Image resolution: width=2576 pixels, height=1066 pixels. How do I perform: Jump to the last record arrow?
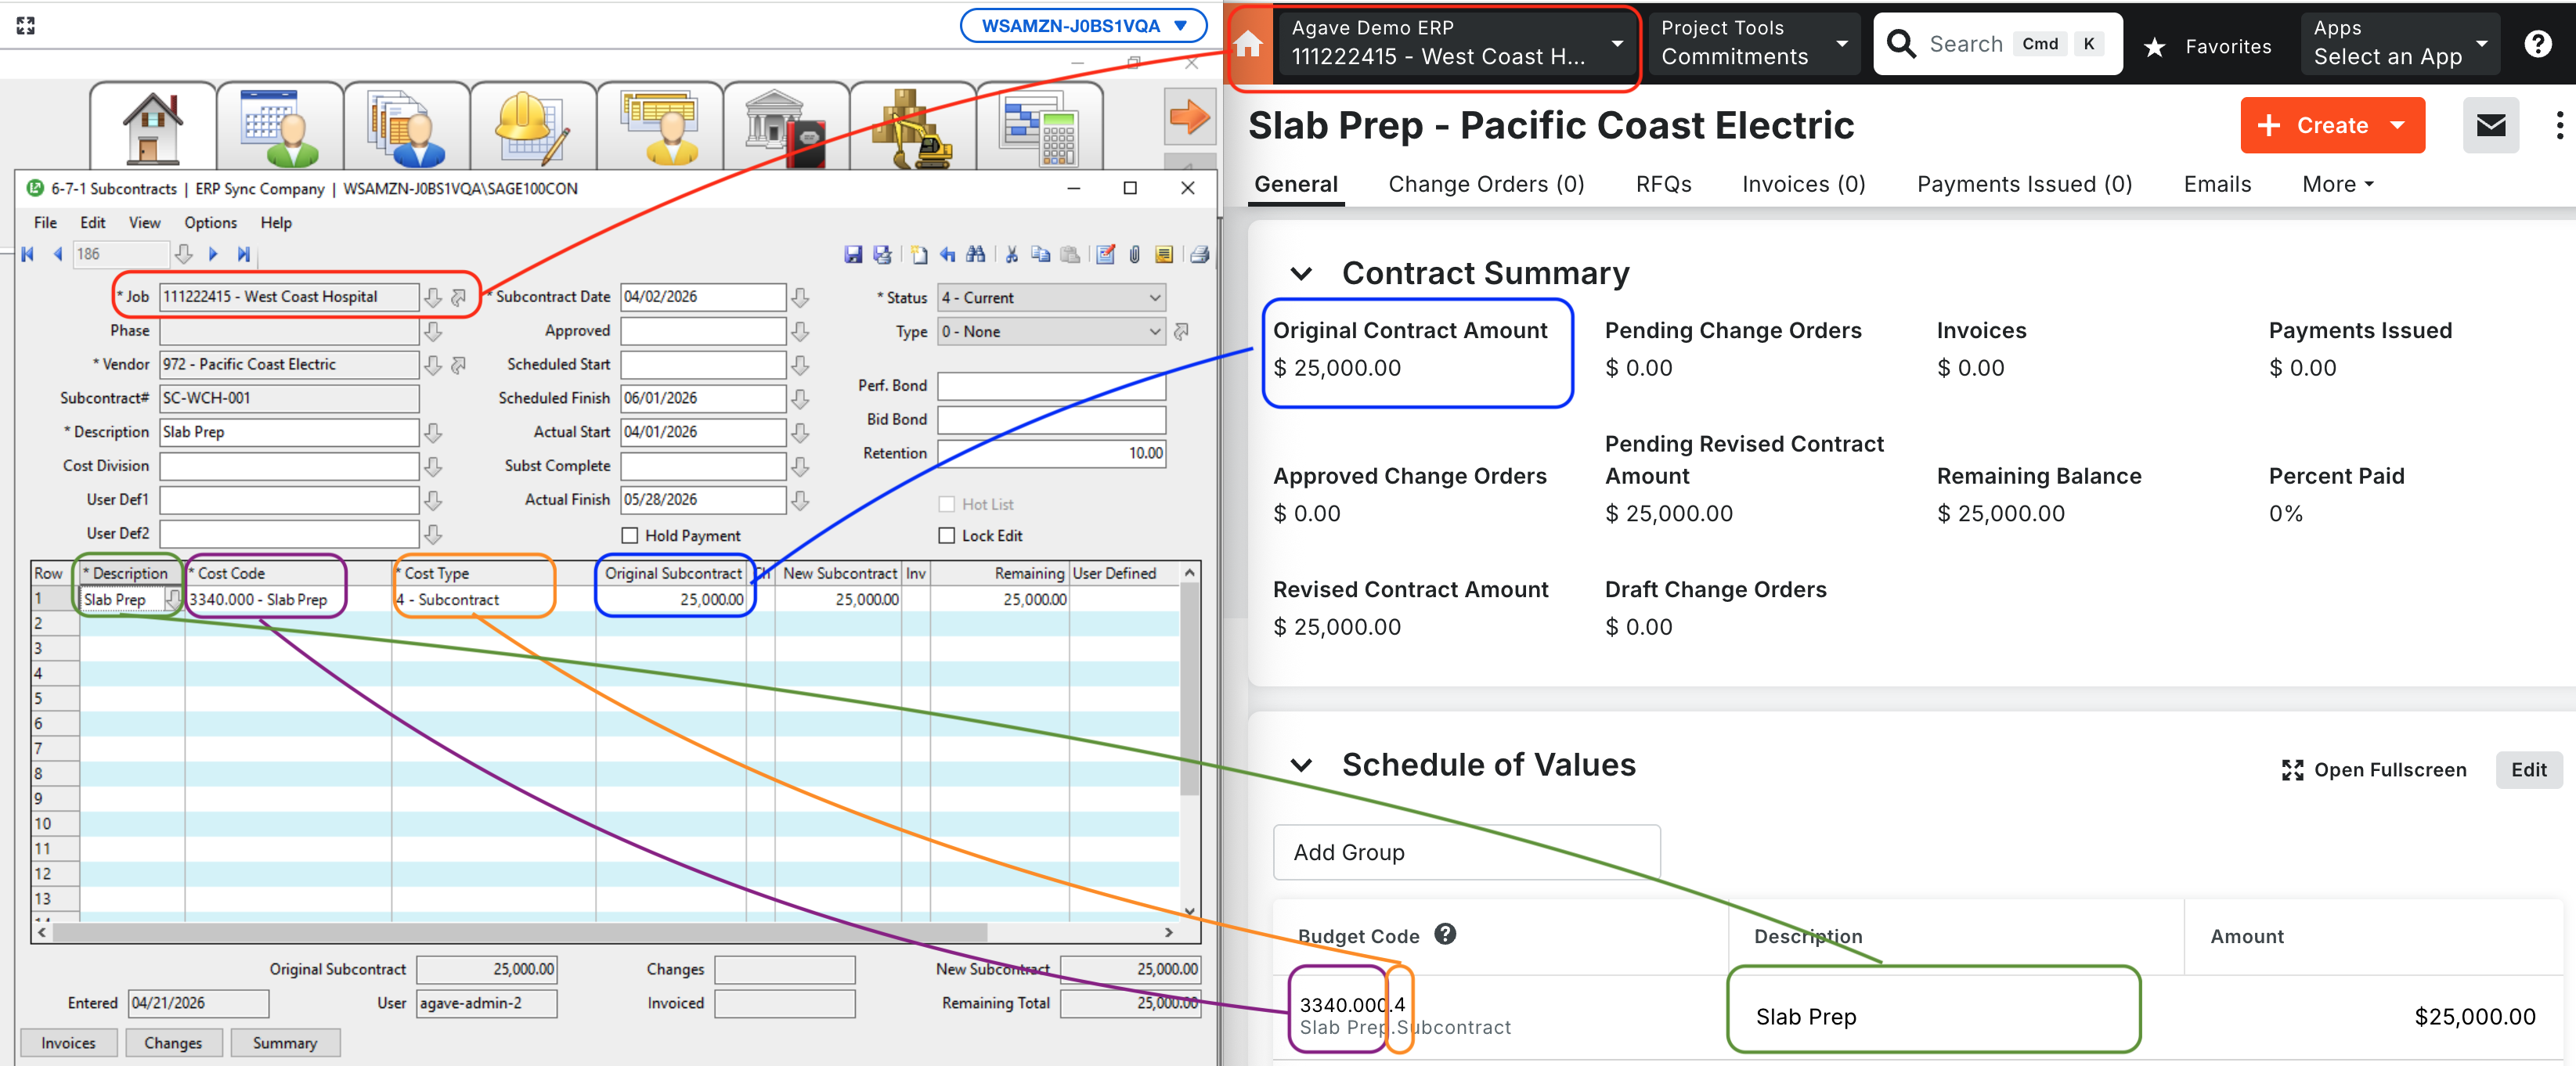click(x=243, y=254)
